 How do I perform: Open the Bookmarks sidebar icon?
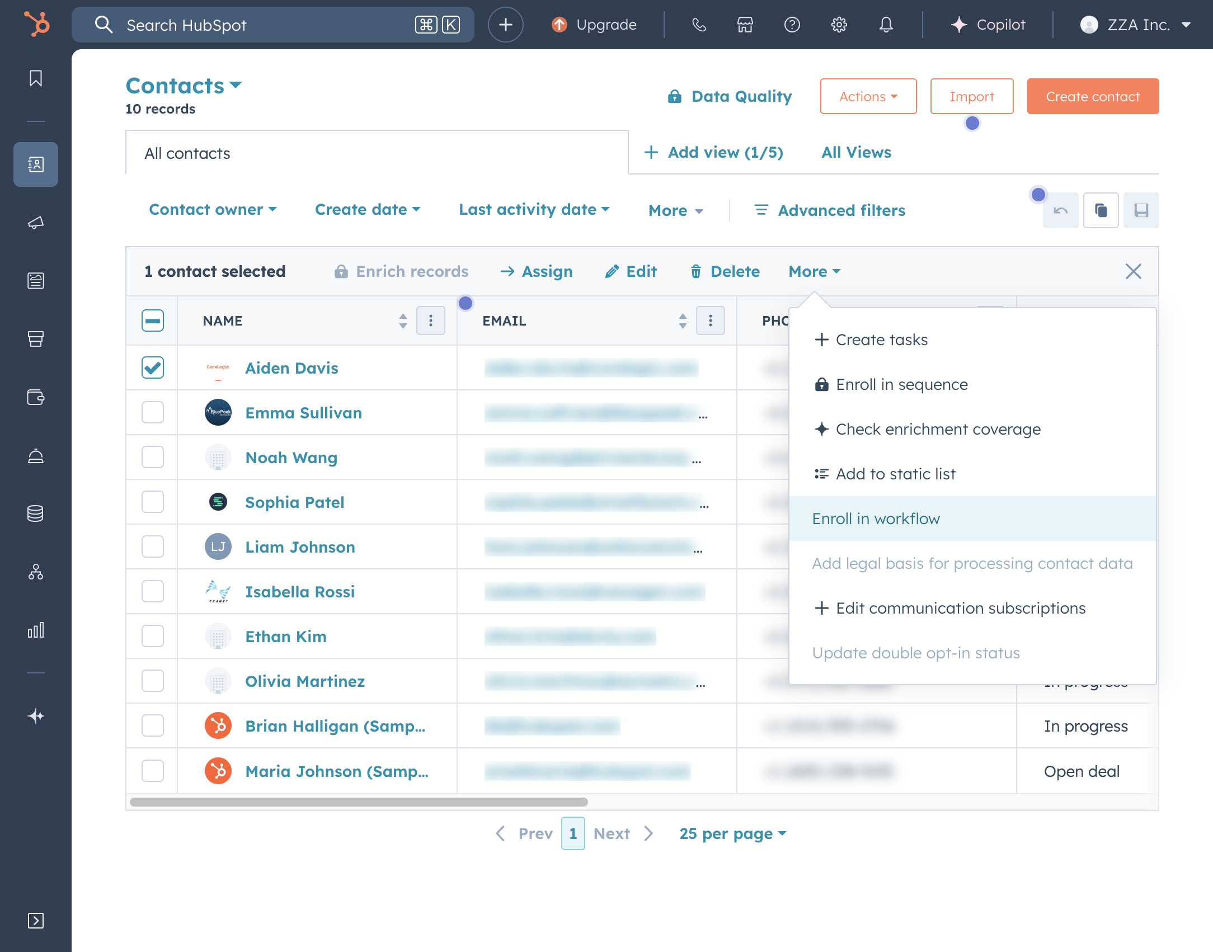36,78
